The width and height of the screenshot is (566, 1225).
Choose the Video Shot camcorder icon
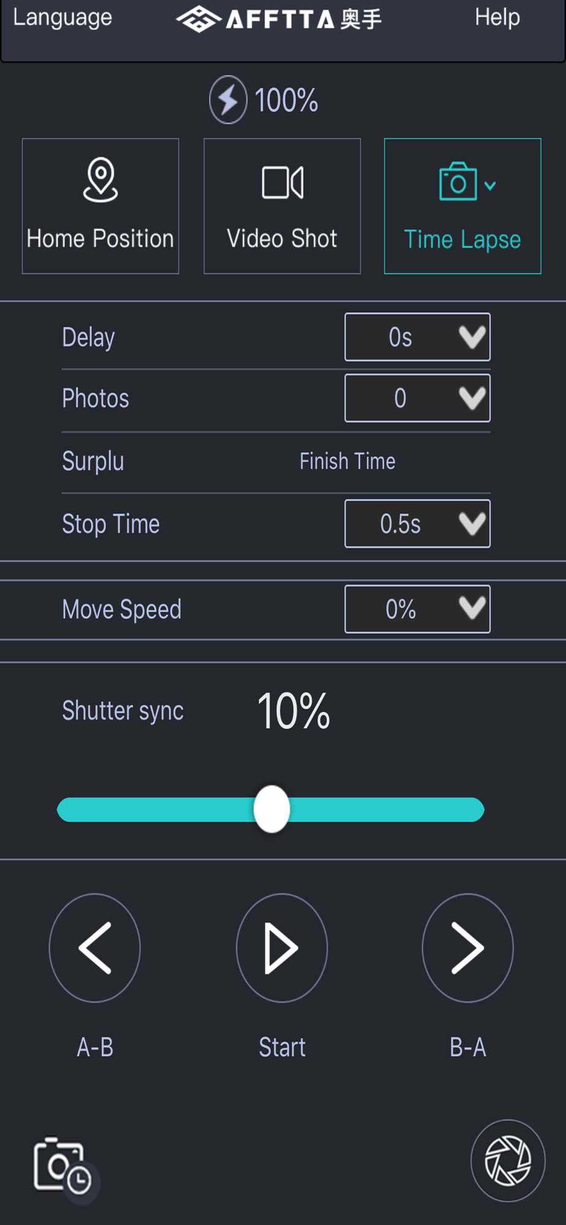click(x=282, y=183)
